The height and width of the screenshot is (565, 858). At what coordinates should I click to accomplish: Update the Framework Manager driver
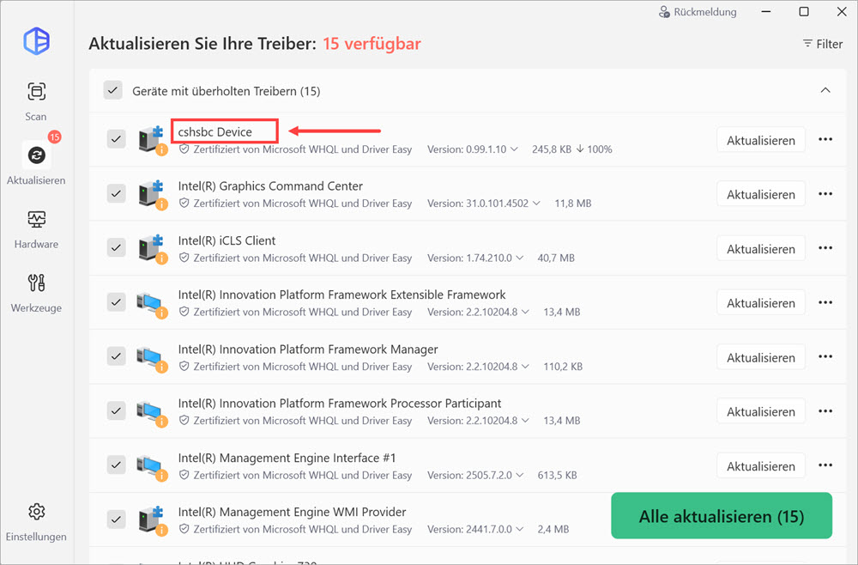tap(760, 357)
